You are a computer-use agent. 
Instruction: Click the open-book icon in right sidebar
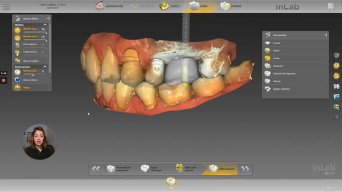point(336,86)
